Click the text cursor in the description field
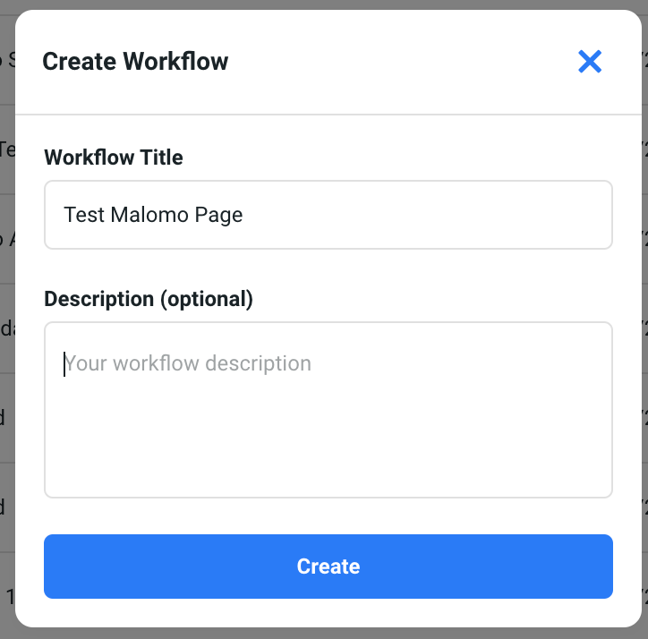 [x=64, y=363]
